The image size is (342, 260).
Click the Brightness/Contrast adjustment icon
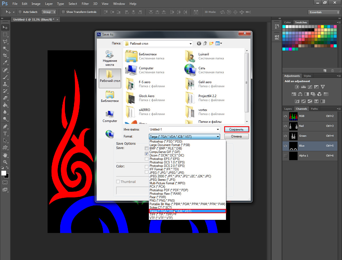[x=297, y=87]
